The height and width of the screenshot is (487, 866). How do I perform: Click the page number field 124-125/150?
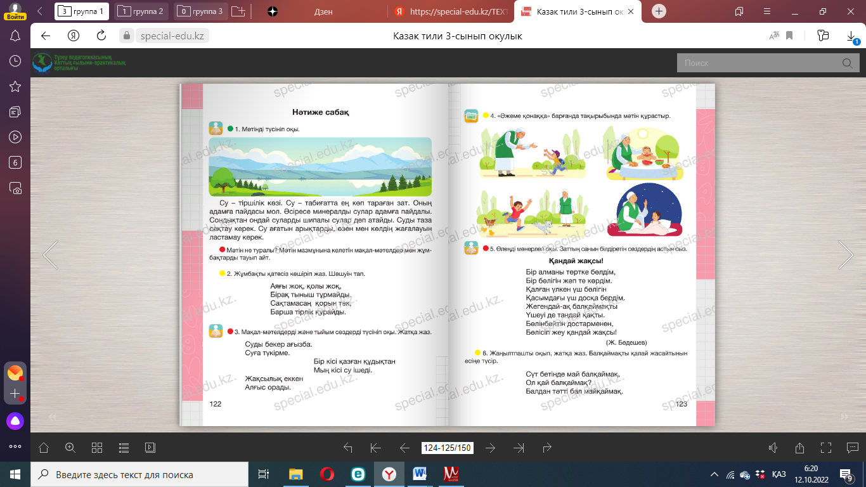click(448, 448)
